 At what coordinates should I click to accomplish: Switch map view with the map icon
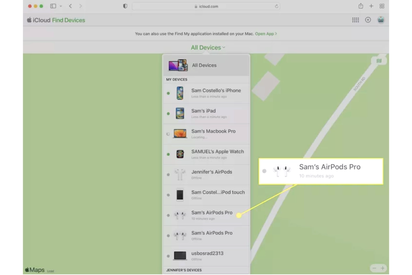pyautogui.click(x=379, y=61)
